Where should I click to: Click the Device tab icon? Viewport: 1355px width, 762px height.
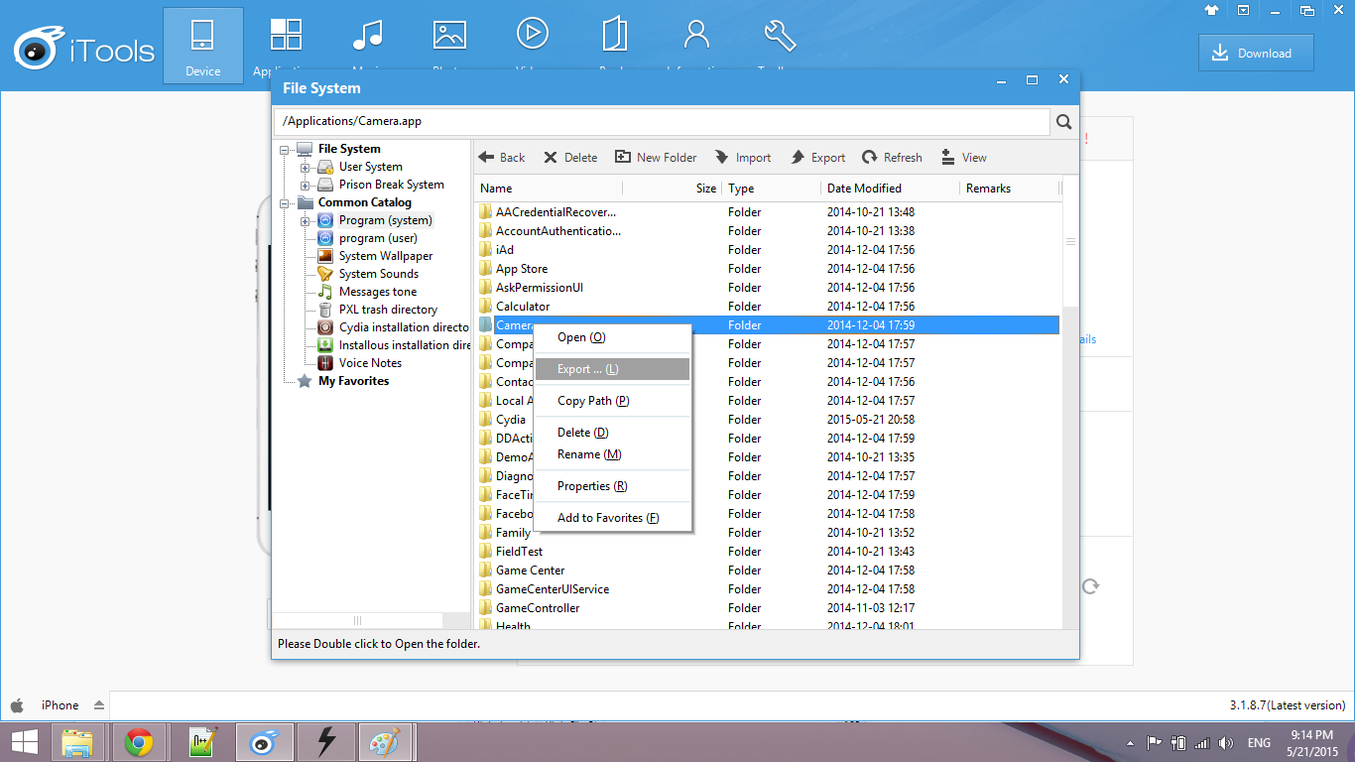pos(202,44)
